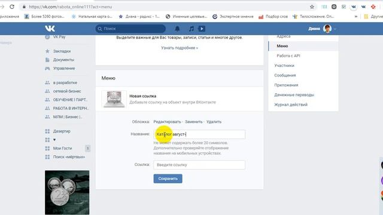Screen dimensions: 383x215
Task: Click Удалить cover link
Action: (x=214, y=122)
